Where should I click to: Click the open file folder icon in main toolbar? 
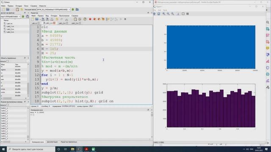[x=8, y=9]
